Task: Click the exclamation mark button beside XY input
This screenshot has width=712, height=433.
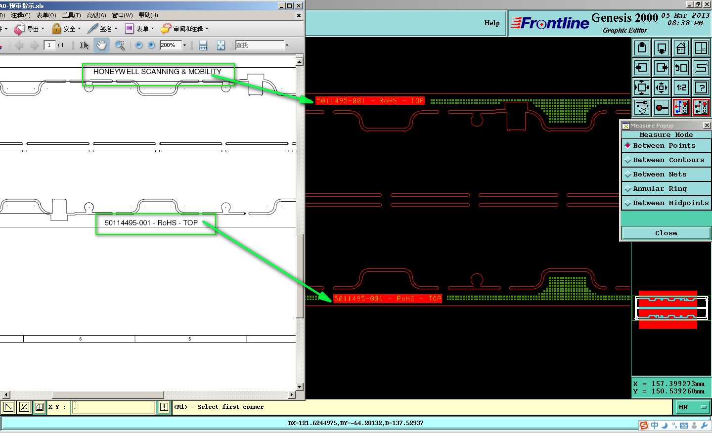Action: (164, 407)
